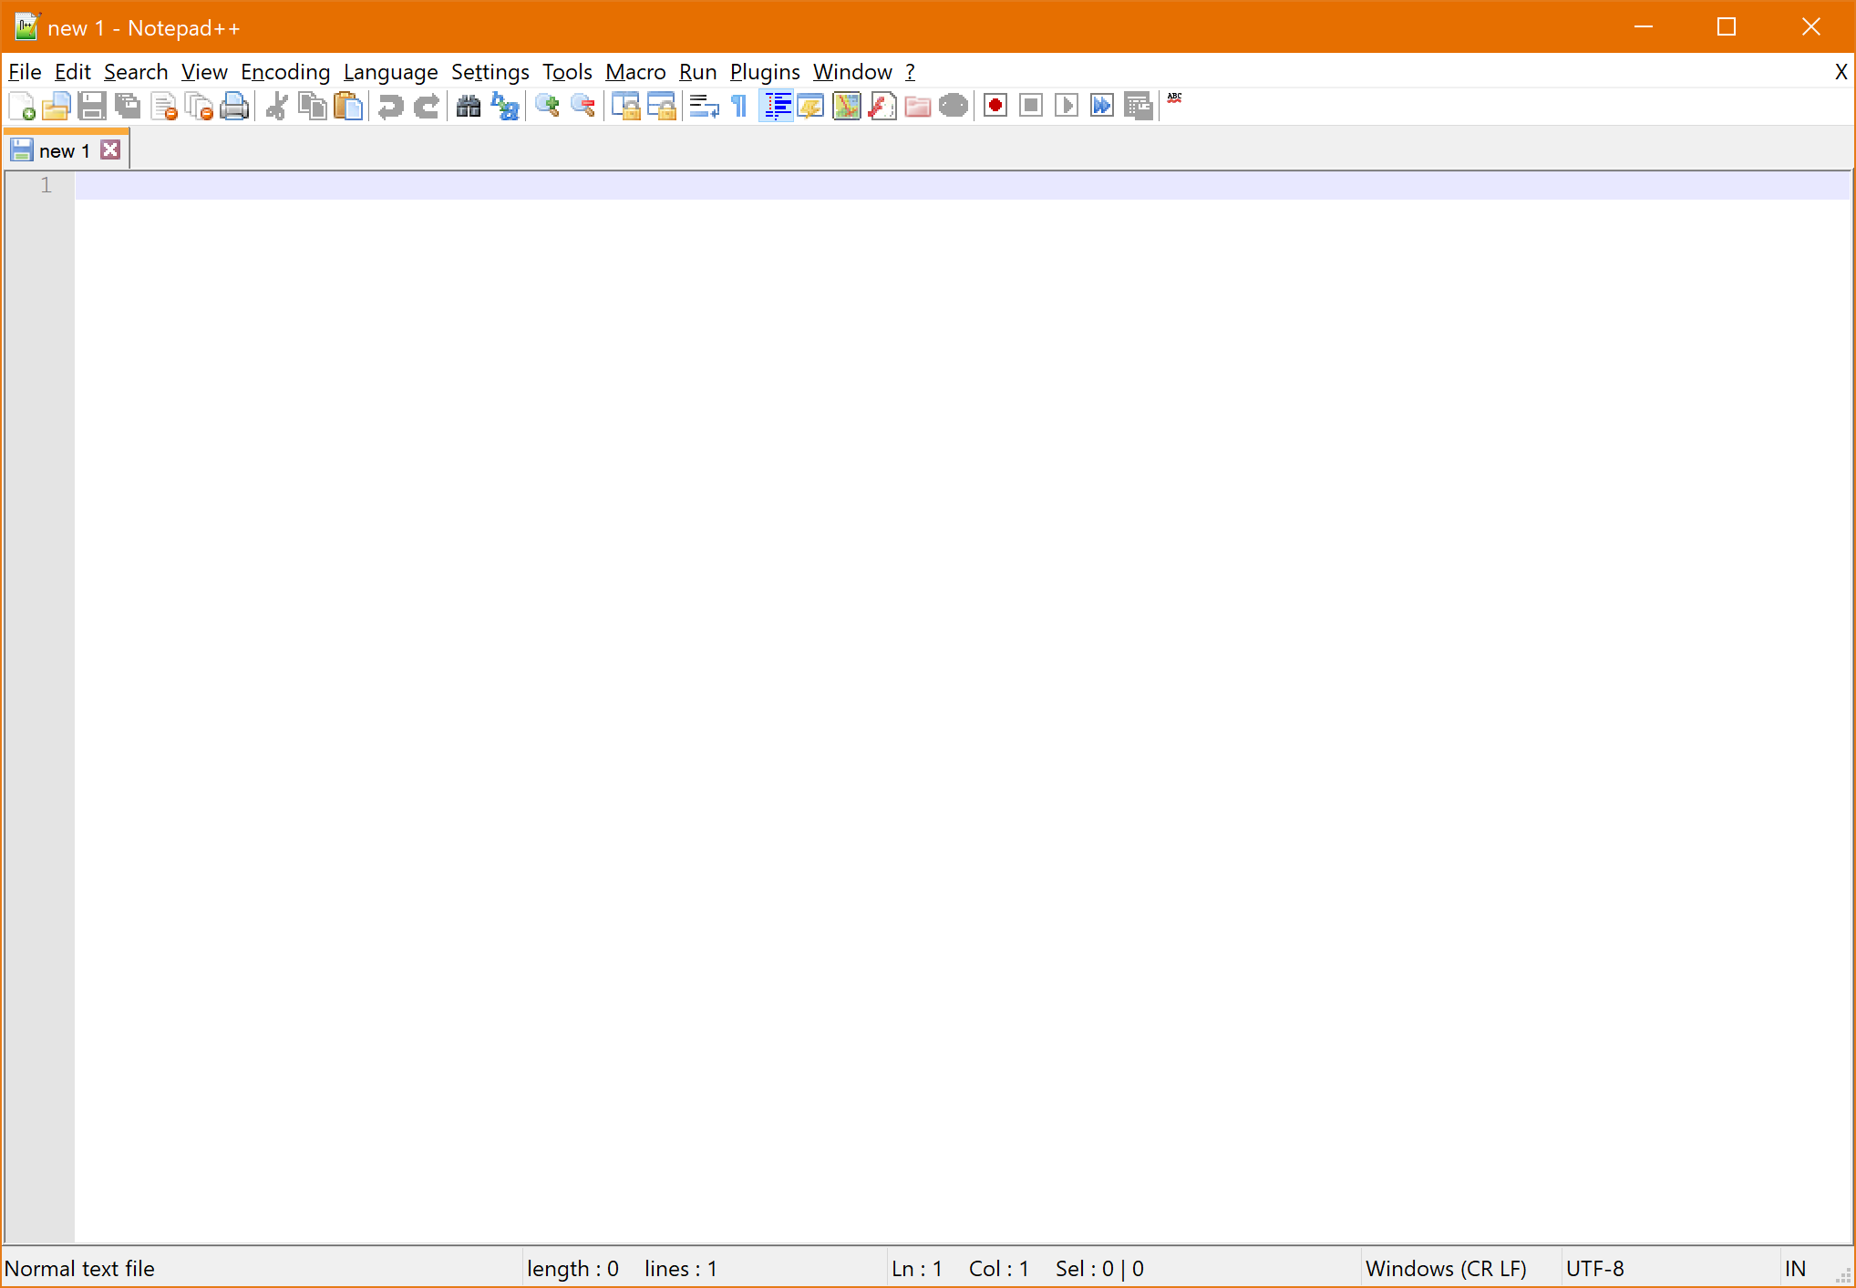Close the new 1 document tab
This screenshot has height=1288, width=1856.
pos(110,149)
